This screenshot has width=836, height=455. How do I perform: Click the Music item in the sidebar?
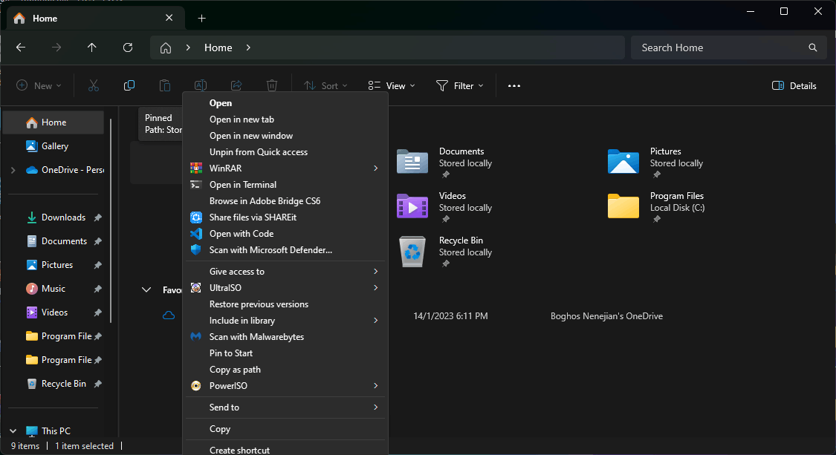53,289
